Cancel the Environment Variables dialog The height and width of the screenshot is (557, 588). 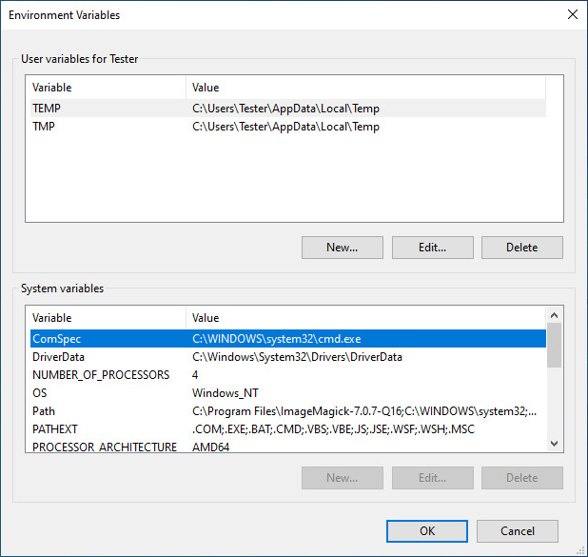[517, 531]
